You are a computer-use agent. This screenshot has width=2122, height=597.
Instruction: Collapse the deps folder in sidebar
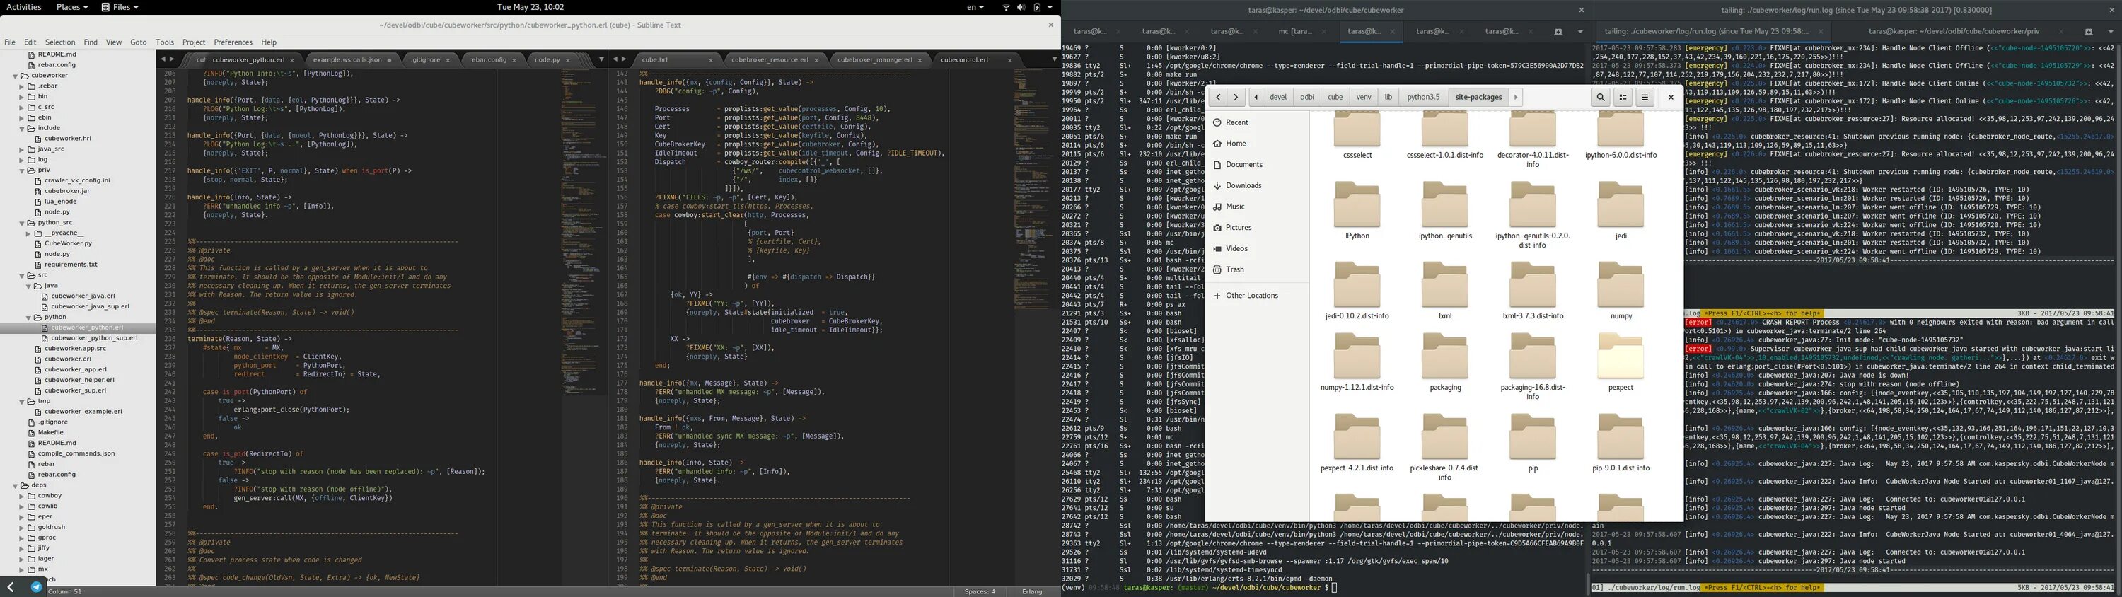pos(15,485)
